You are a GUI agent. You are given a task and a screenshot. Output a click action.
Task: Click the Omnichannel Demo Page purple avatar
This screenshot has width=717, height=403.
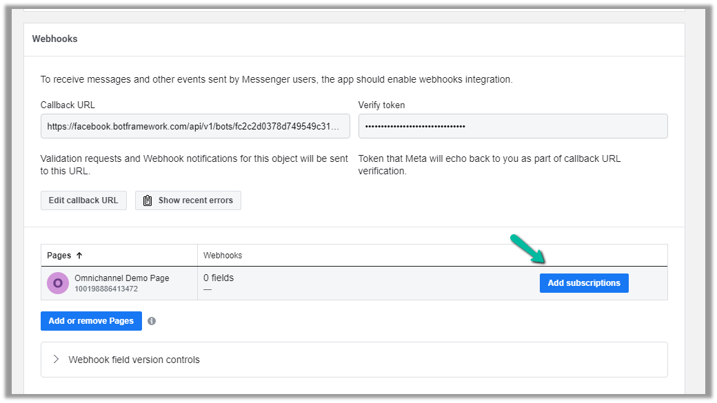[58, 283]
